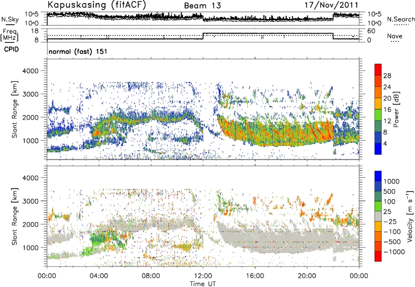Click the "Beam 13" label
The height and width of the screenshot is (287, 415).
point(202,6)
